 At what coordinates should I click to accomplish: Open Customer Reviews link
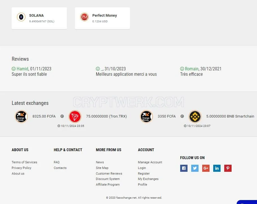coord(109,173)
